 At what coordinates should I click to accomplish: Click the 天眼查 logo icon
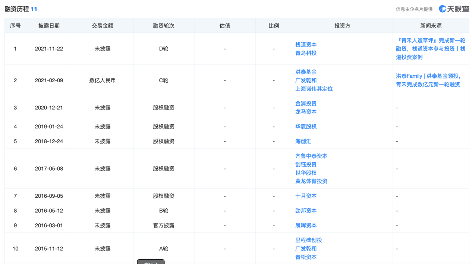point(443,9)
